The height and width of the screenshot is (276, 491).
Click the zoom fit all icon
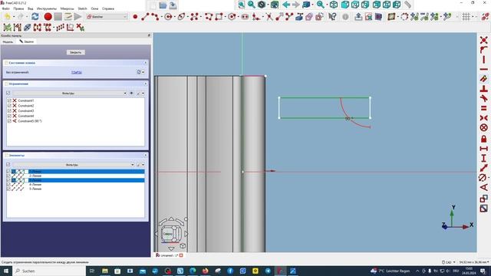[x=242, y=5]
